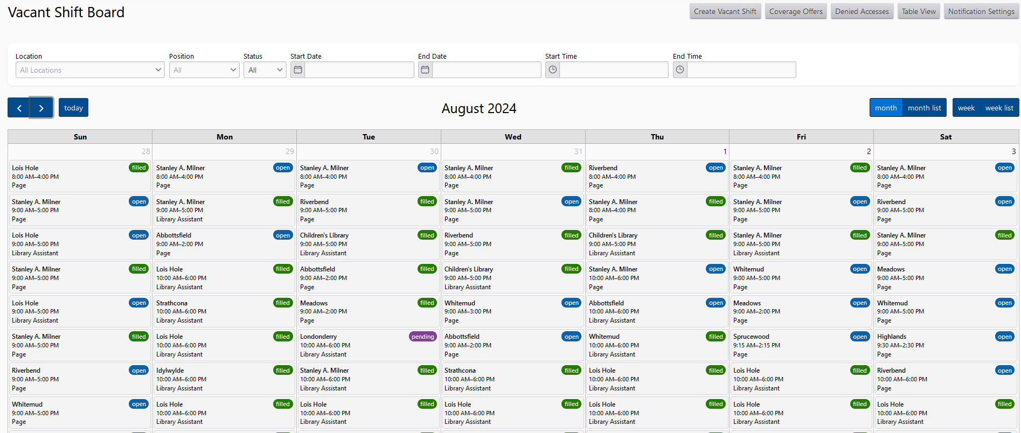This screenshot has width=1021, height=433.
Task: Click Wednesday day number 31
Action: [578, 151]
